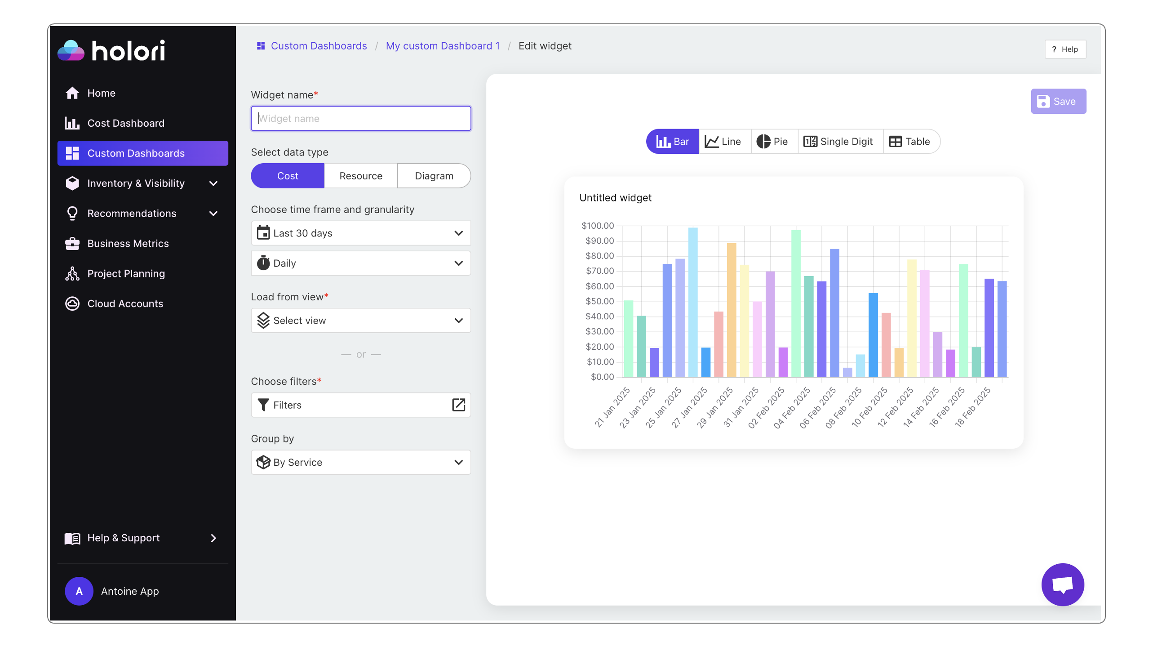Expand Help & Support arrow

[214, 538]
